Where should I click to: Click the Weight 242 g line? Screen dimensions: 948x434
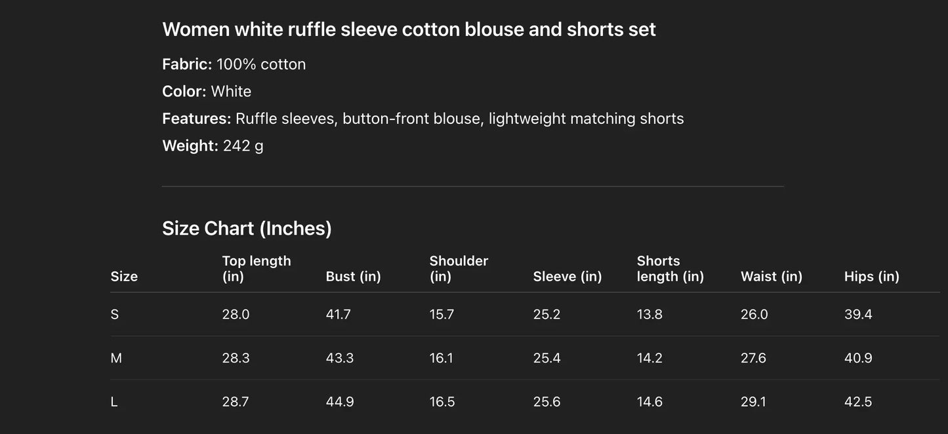click(x=213, y=146)
